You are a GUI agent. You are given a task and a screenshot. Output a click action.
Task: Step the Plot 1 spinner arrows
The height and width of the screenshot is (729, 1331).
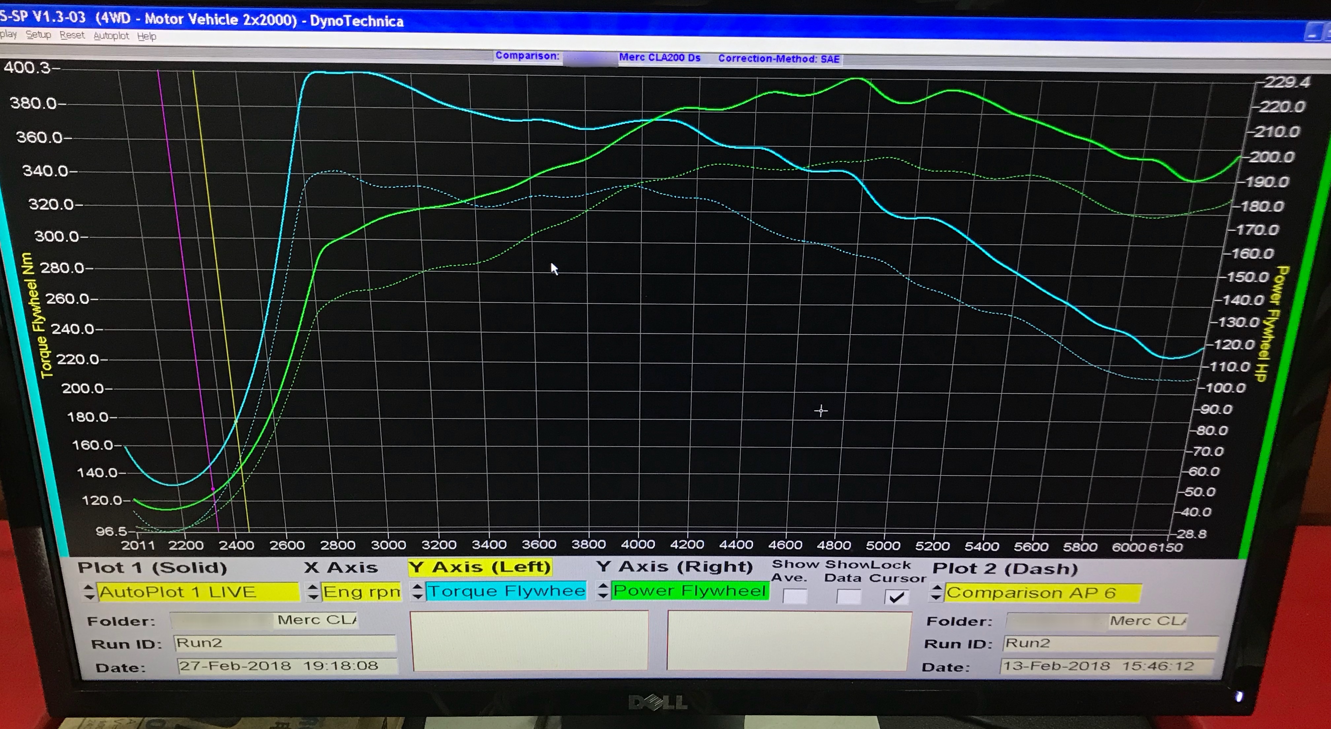tap(89, 592)
